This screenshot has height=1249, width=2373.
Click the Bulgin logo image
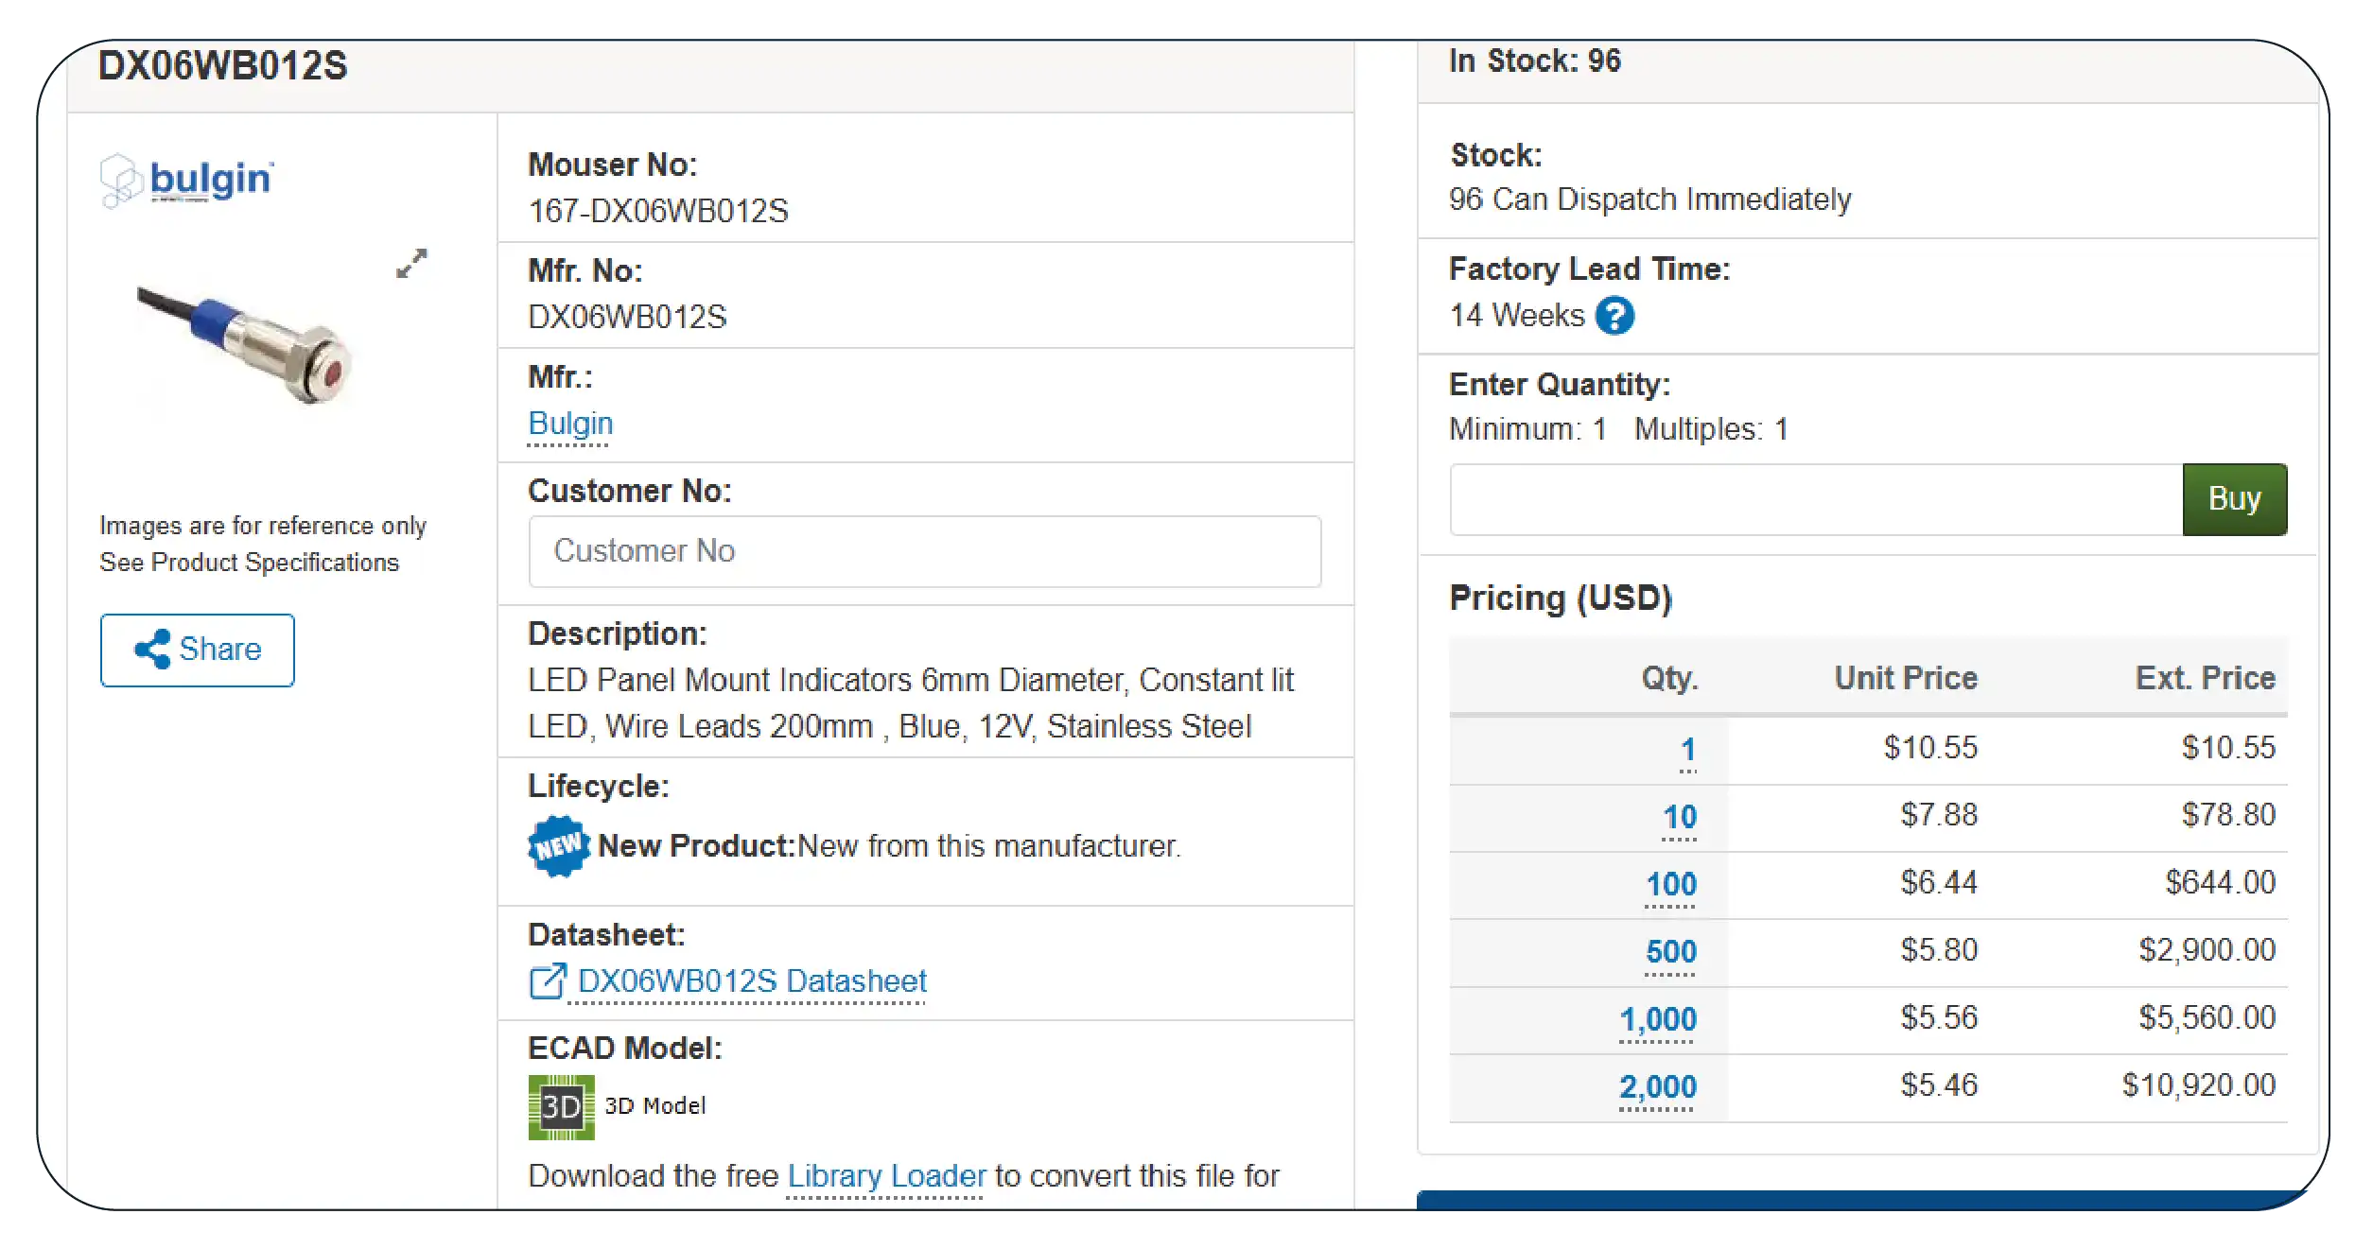point(187,180)
